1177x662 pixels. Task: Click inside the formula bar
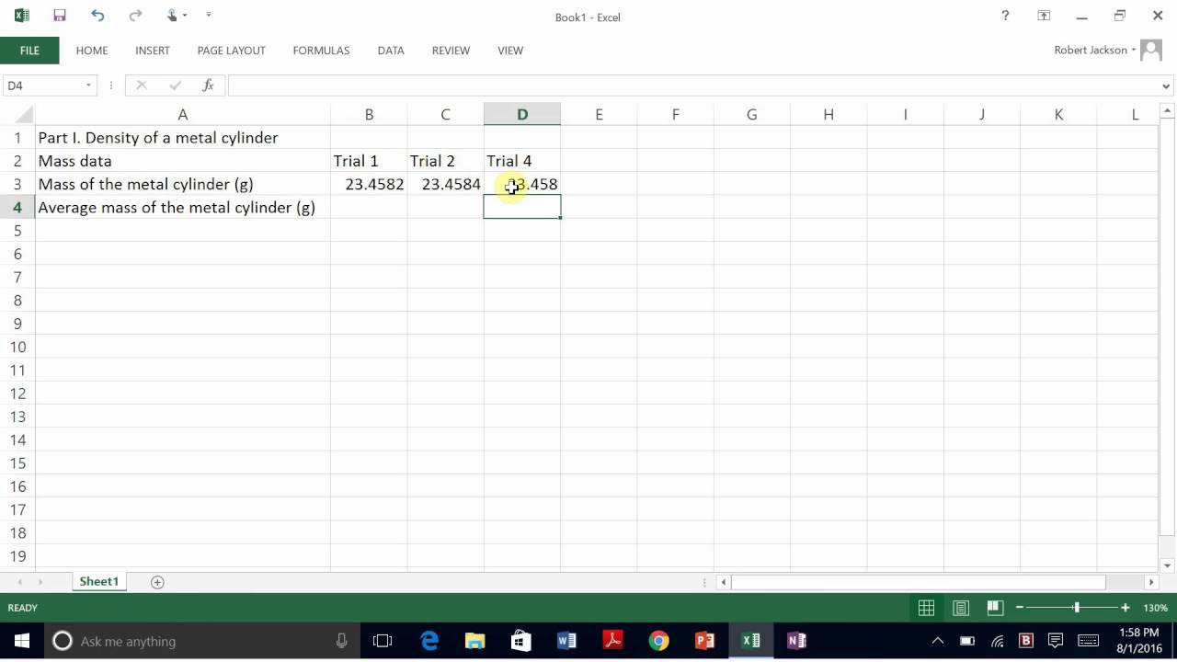692,86
